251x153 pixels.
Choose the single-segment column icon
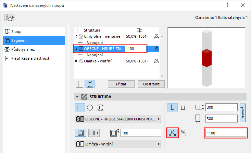click(79, 84)
